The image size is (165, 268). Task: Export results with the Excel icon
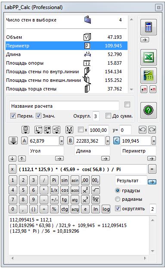tap(149, 57)
